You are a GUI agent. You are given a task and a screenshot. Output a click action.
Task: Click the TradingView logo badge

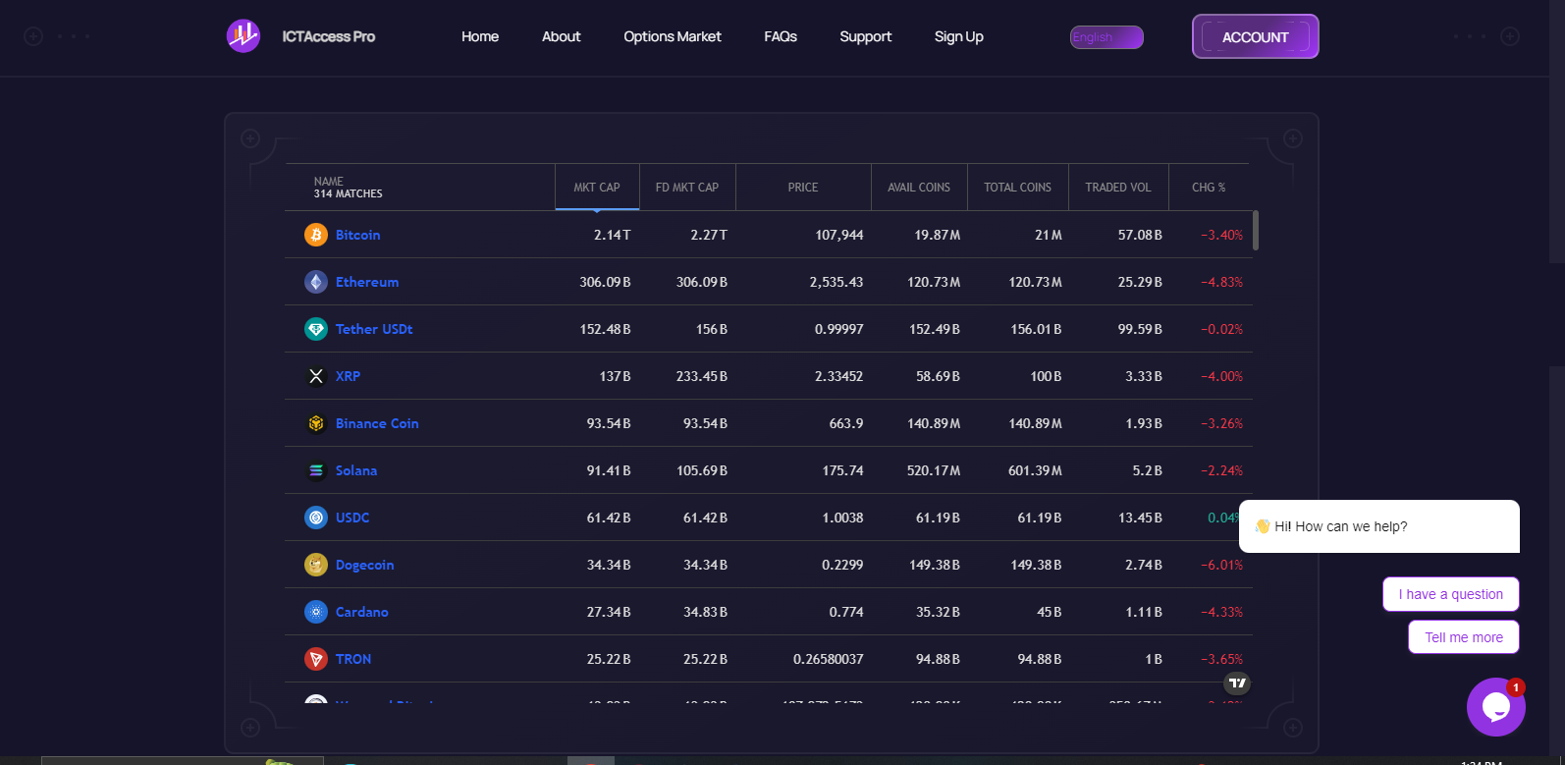pos(1237,683)
